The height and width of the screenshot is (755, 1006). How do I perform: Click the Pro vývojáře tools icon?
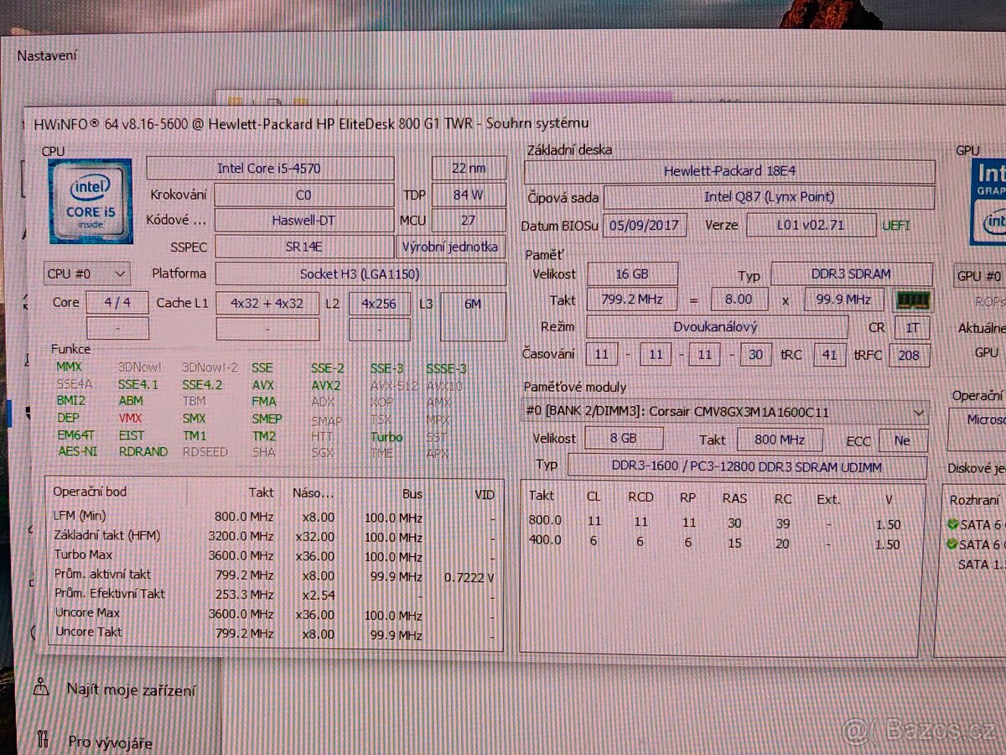43,740
